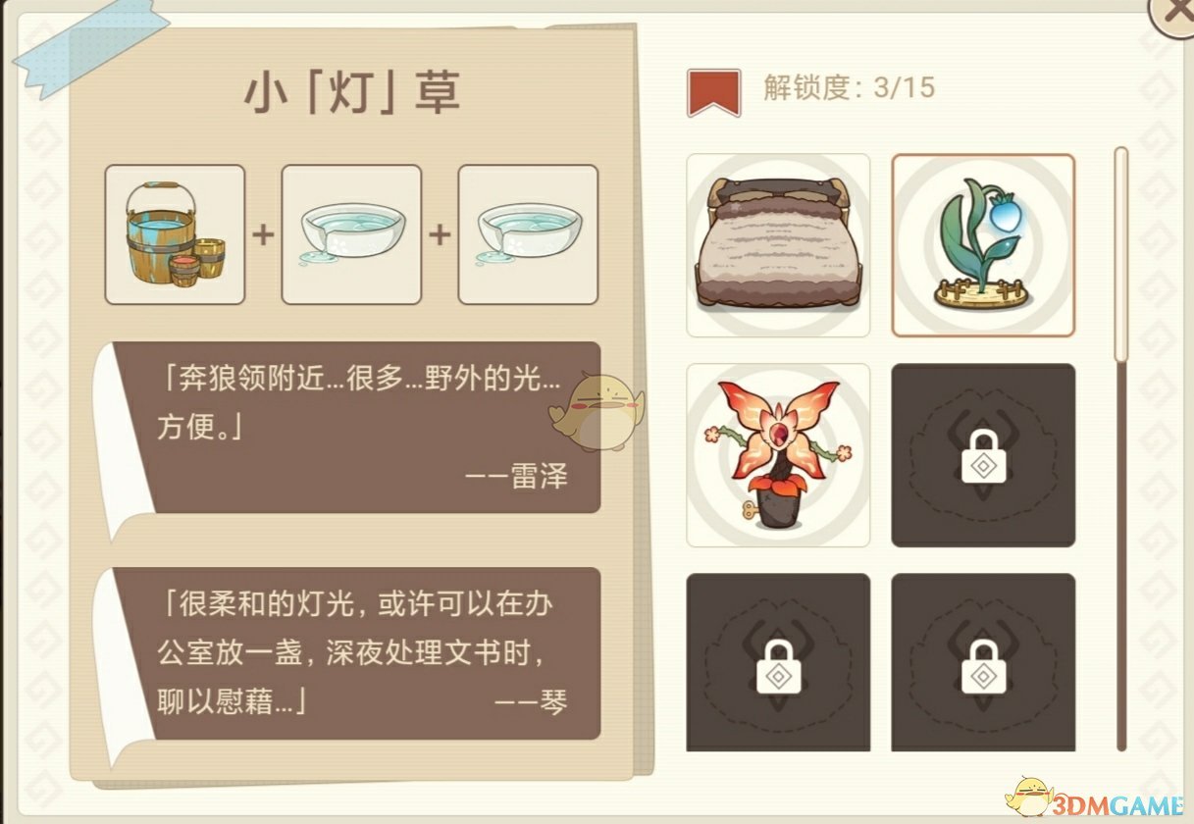Viewport: 1194px width, 824px height.
Task: Click the recipe list scrollbar
Action: coord(1121,449)
